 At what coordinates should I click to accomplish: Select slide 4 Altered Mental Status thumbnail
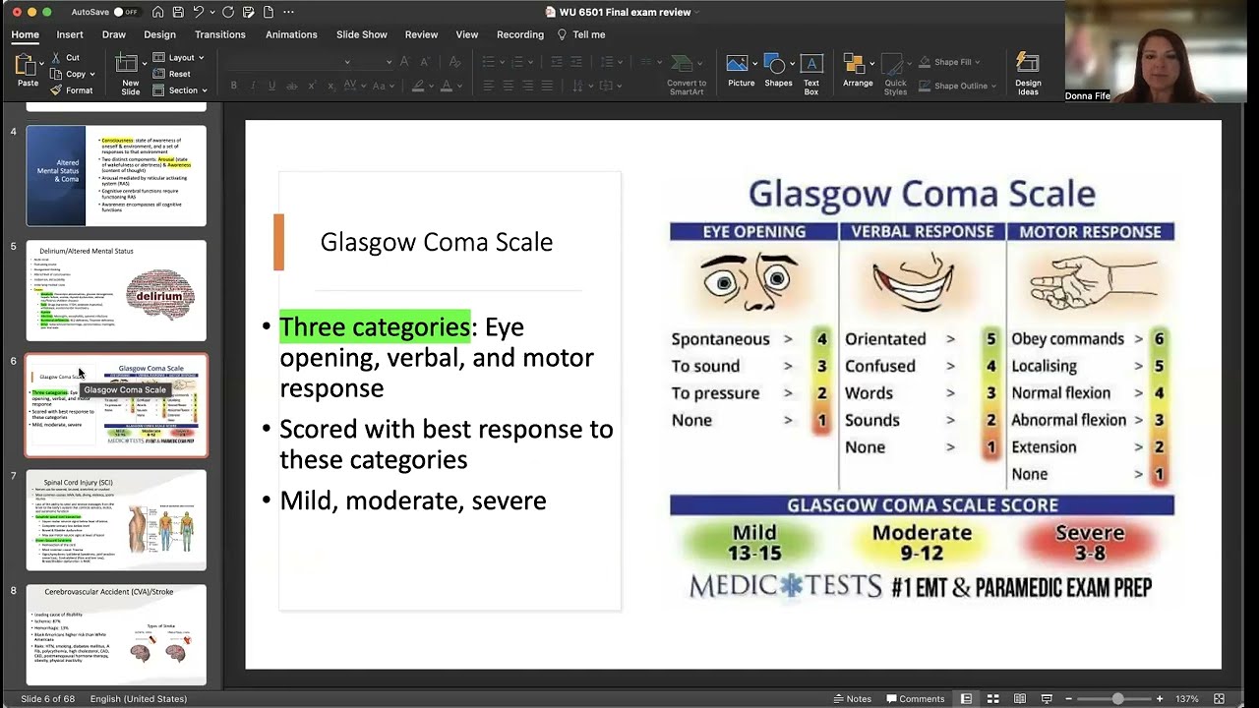[116, 175]
